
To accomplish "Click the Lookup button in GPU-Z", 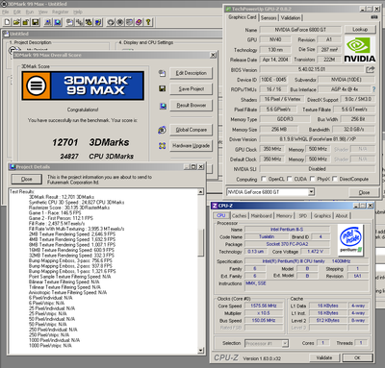I will coord(360,30).
